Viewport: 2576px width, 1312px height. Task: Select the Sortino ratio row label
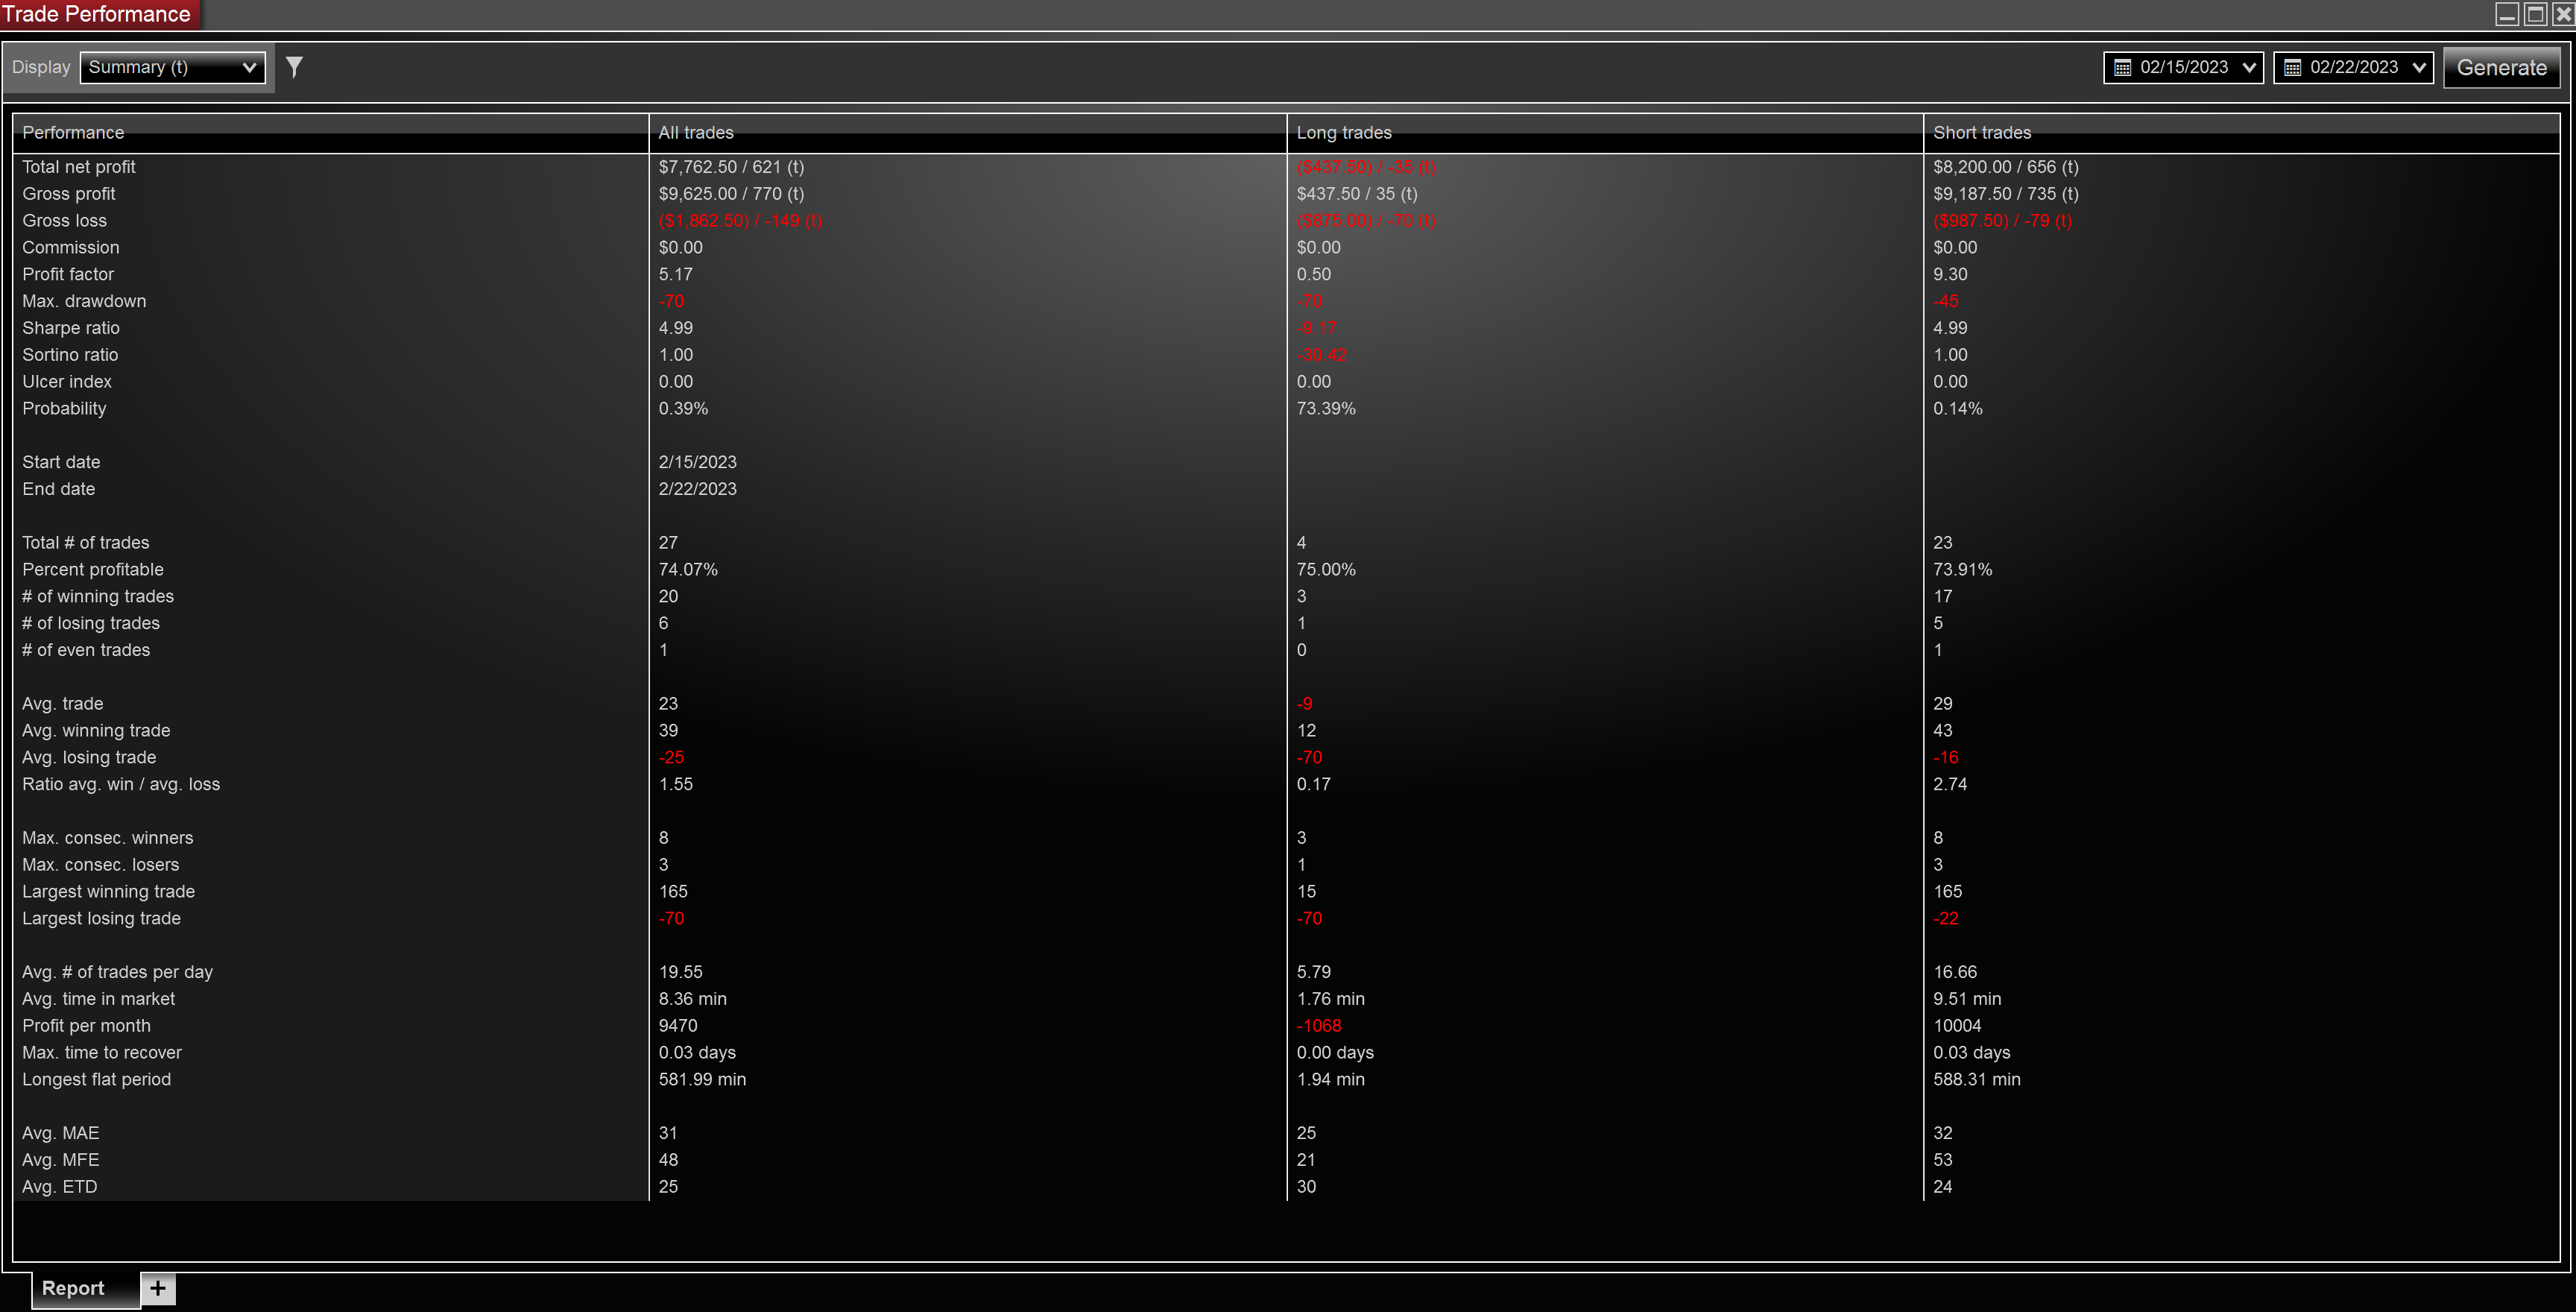point(70,355)
